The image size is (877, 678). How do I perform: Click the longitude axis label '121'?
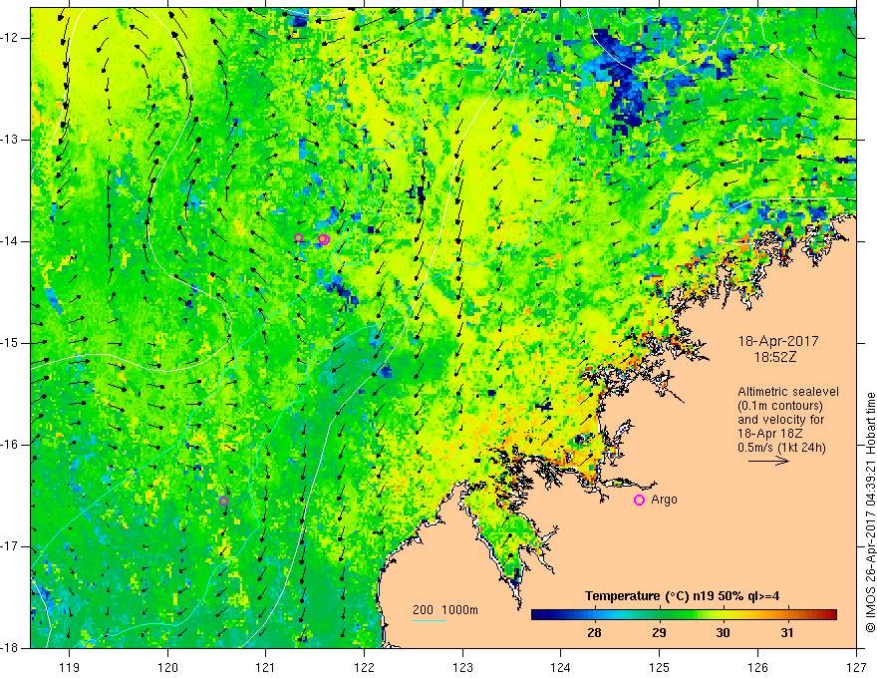tap(266, 667)
